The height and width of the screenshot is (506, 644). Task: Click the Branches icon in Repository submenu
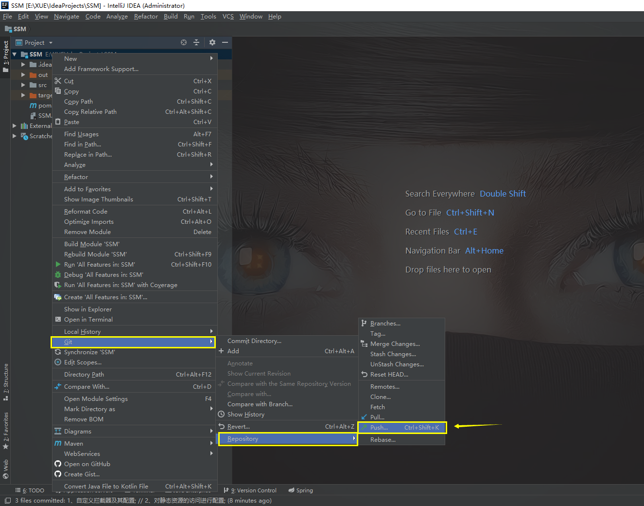click(x=364, y=323)
